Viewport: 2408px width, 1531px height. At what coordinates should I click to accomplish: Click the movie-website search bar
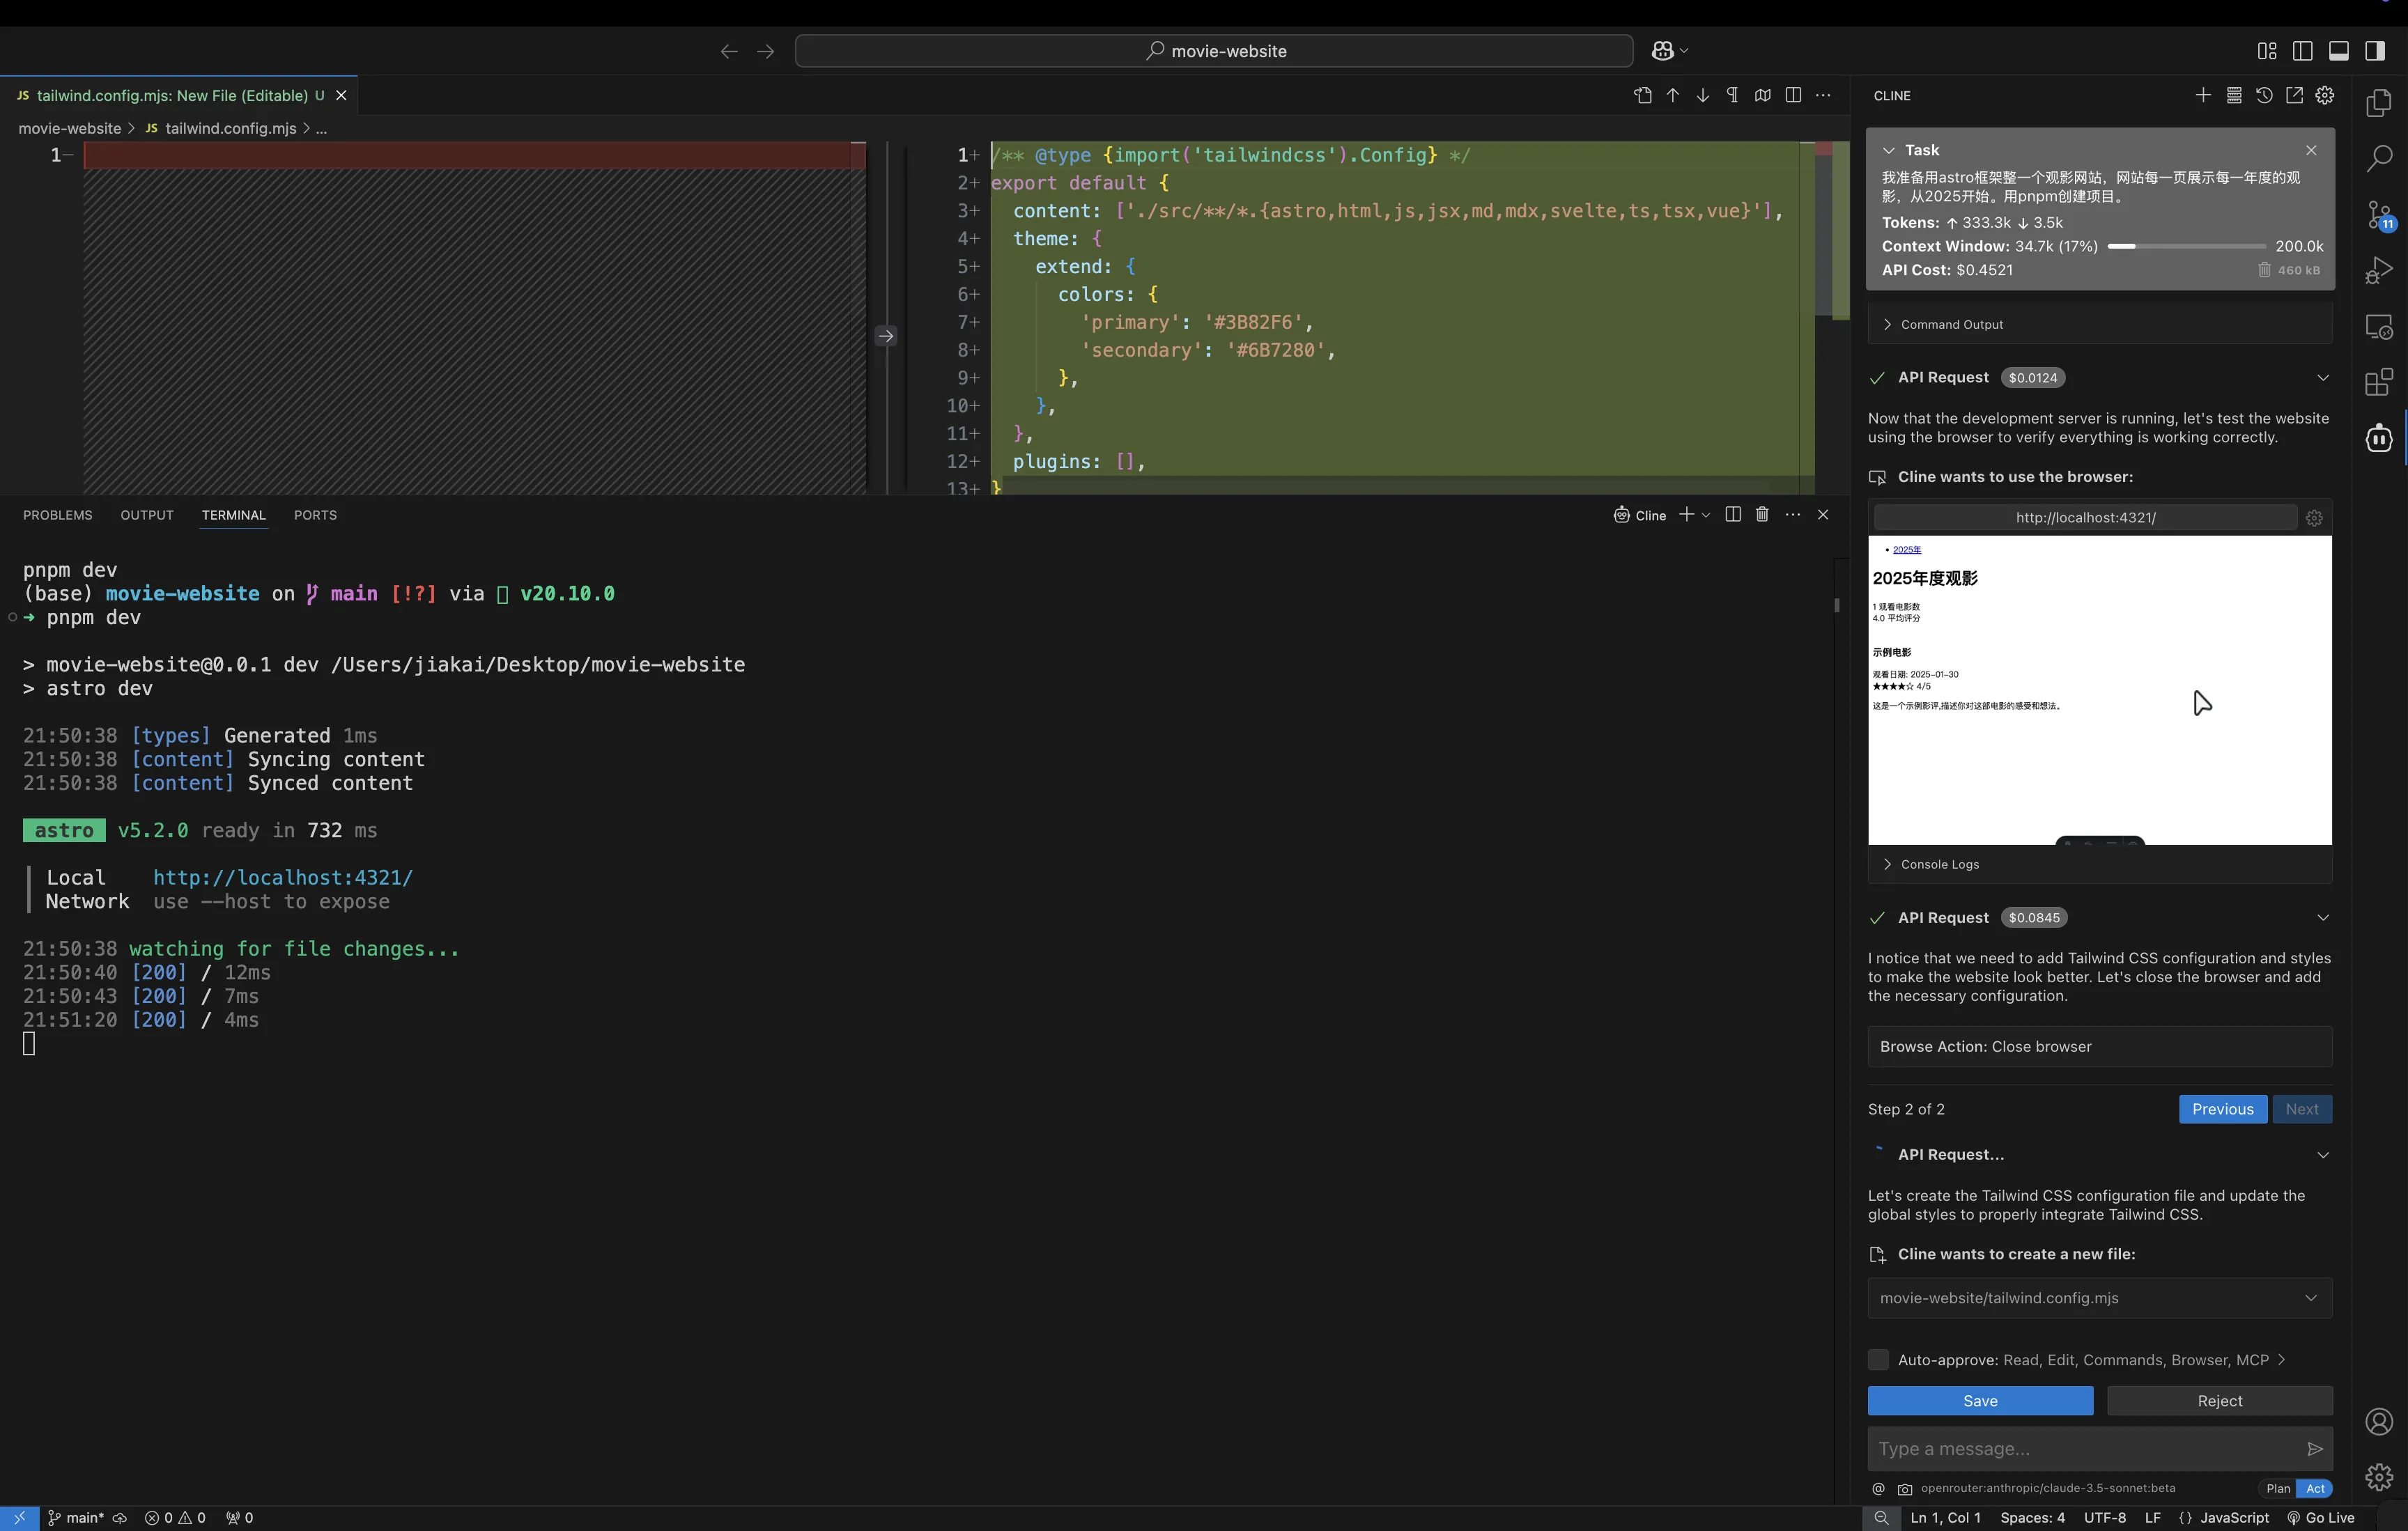[1214, 51]
